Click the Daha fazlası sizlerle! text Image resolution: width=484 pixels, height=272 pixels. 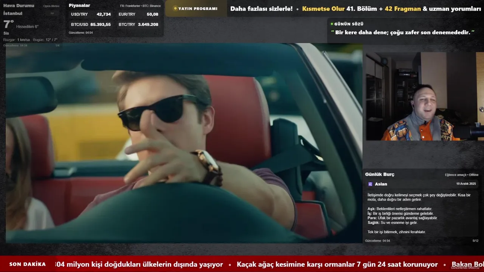click(x=261, y=9)
